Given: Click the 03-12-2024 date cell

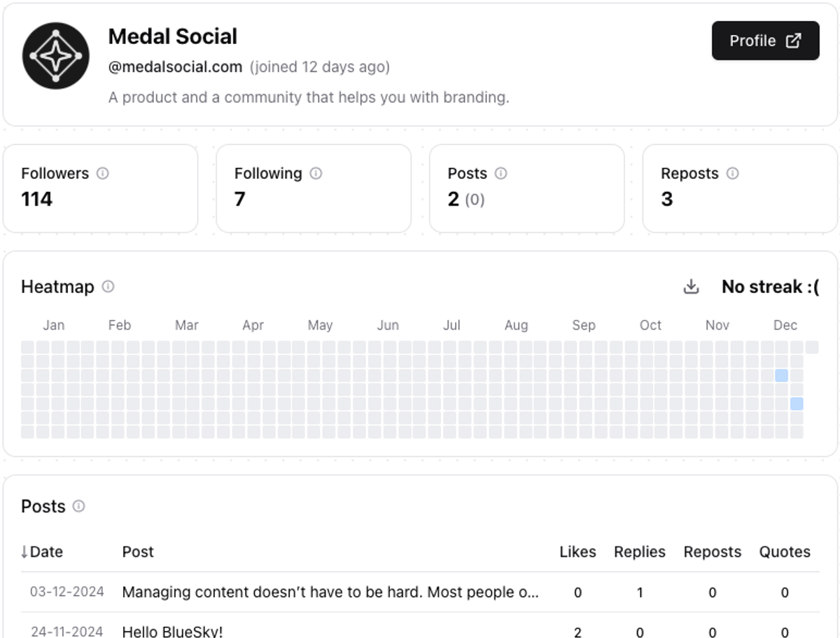Looking at the screenshot, I should [x=67, y=593].
